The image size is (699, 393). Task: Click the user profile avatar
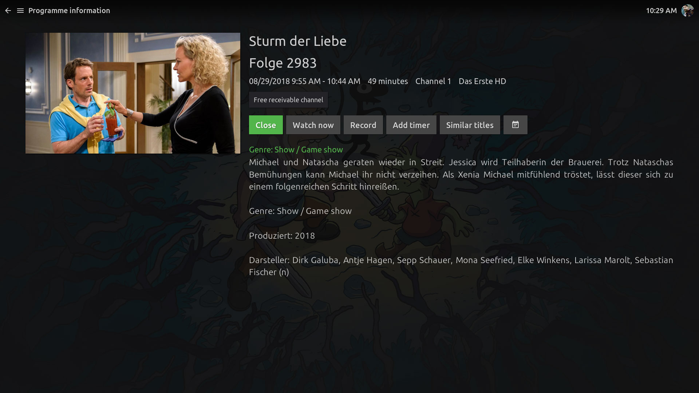pos(687,11)
